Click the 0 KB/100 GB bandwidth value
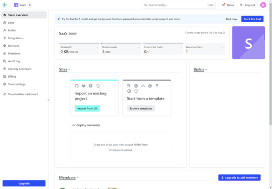 [69, 52]
